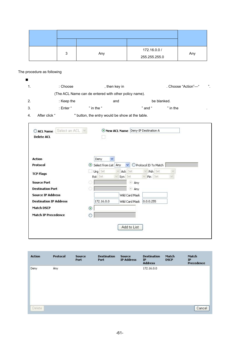The width and height of the screenshot is (240, 340).
Task: Click the Match IP Precedence input field
Action: pyautogui.click(x=115, y=215)
